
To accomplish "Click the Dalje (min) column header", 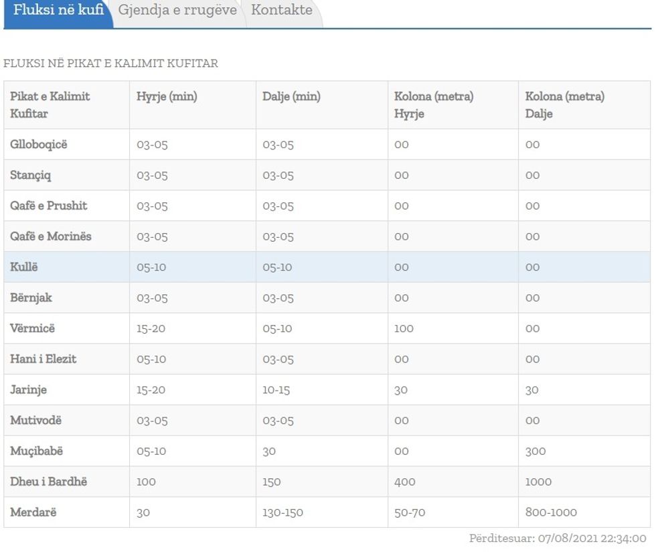I will click(x=291, y=96).
